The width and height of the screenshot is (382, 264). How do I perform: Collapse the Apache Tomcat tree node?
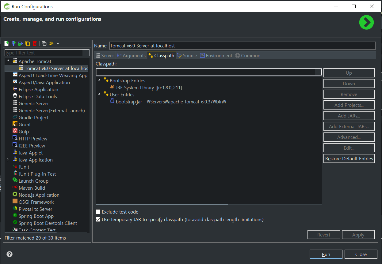[8, 61]
